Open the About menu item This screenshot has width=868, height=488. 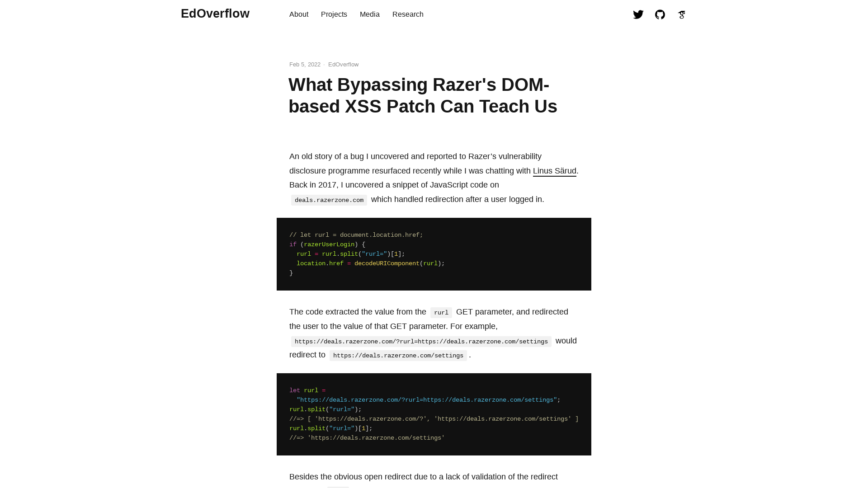(x=299, y=14)
